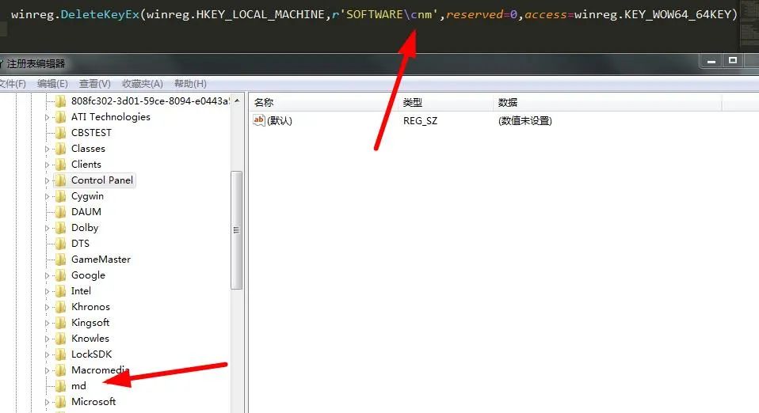
Task: Select the md folder icon
Action: pos(60,386)
